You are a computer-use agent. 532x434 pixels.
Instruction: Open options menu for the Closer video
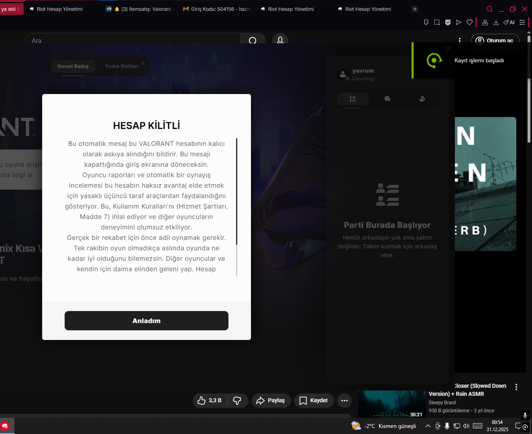516,387
